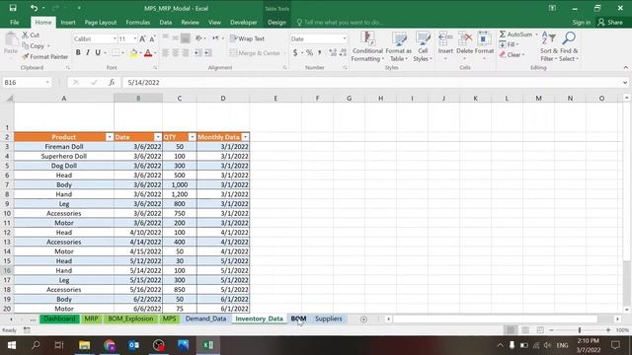The width and height of the screenshot is (632, 355).
Task: Click the Format Painter brush
Action: [26, 57]
